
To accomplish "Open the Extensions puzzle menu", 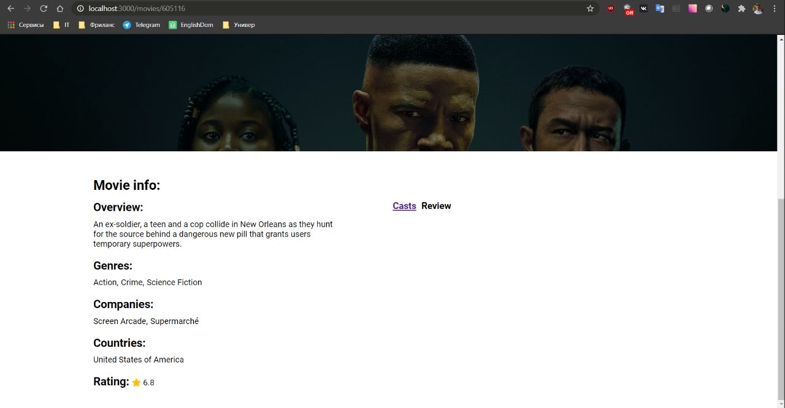I will 741,9.
